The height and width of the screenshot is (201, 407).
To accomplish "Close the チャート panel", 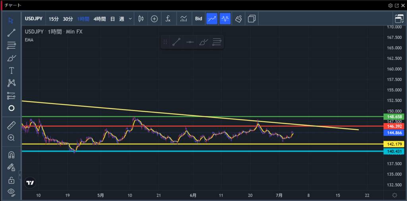I will click(x=403, y=6).
